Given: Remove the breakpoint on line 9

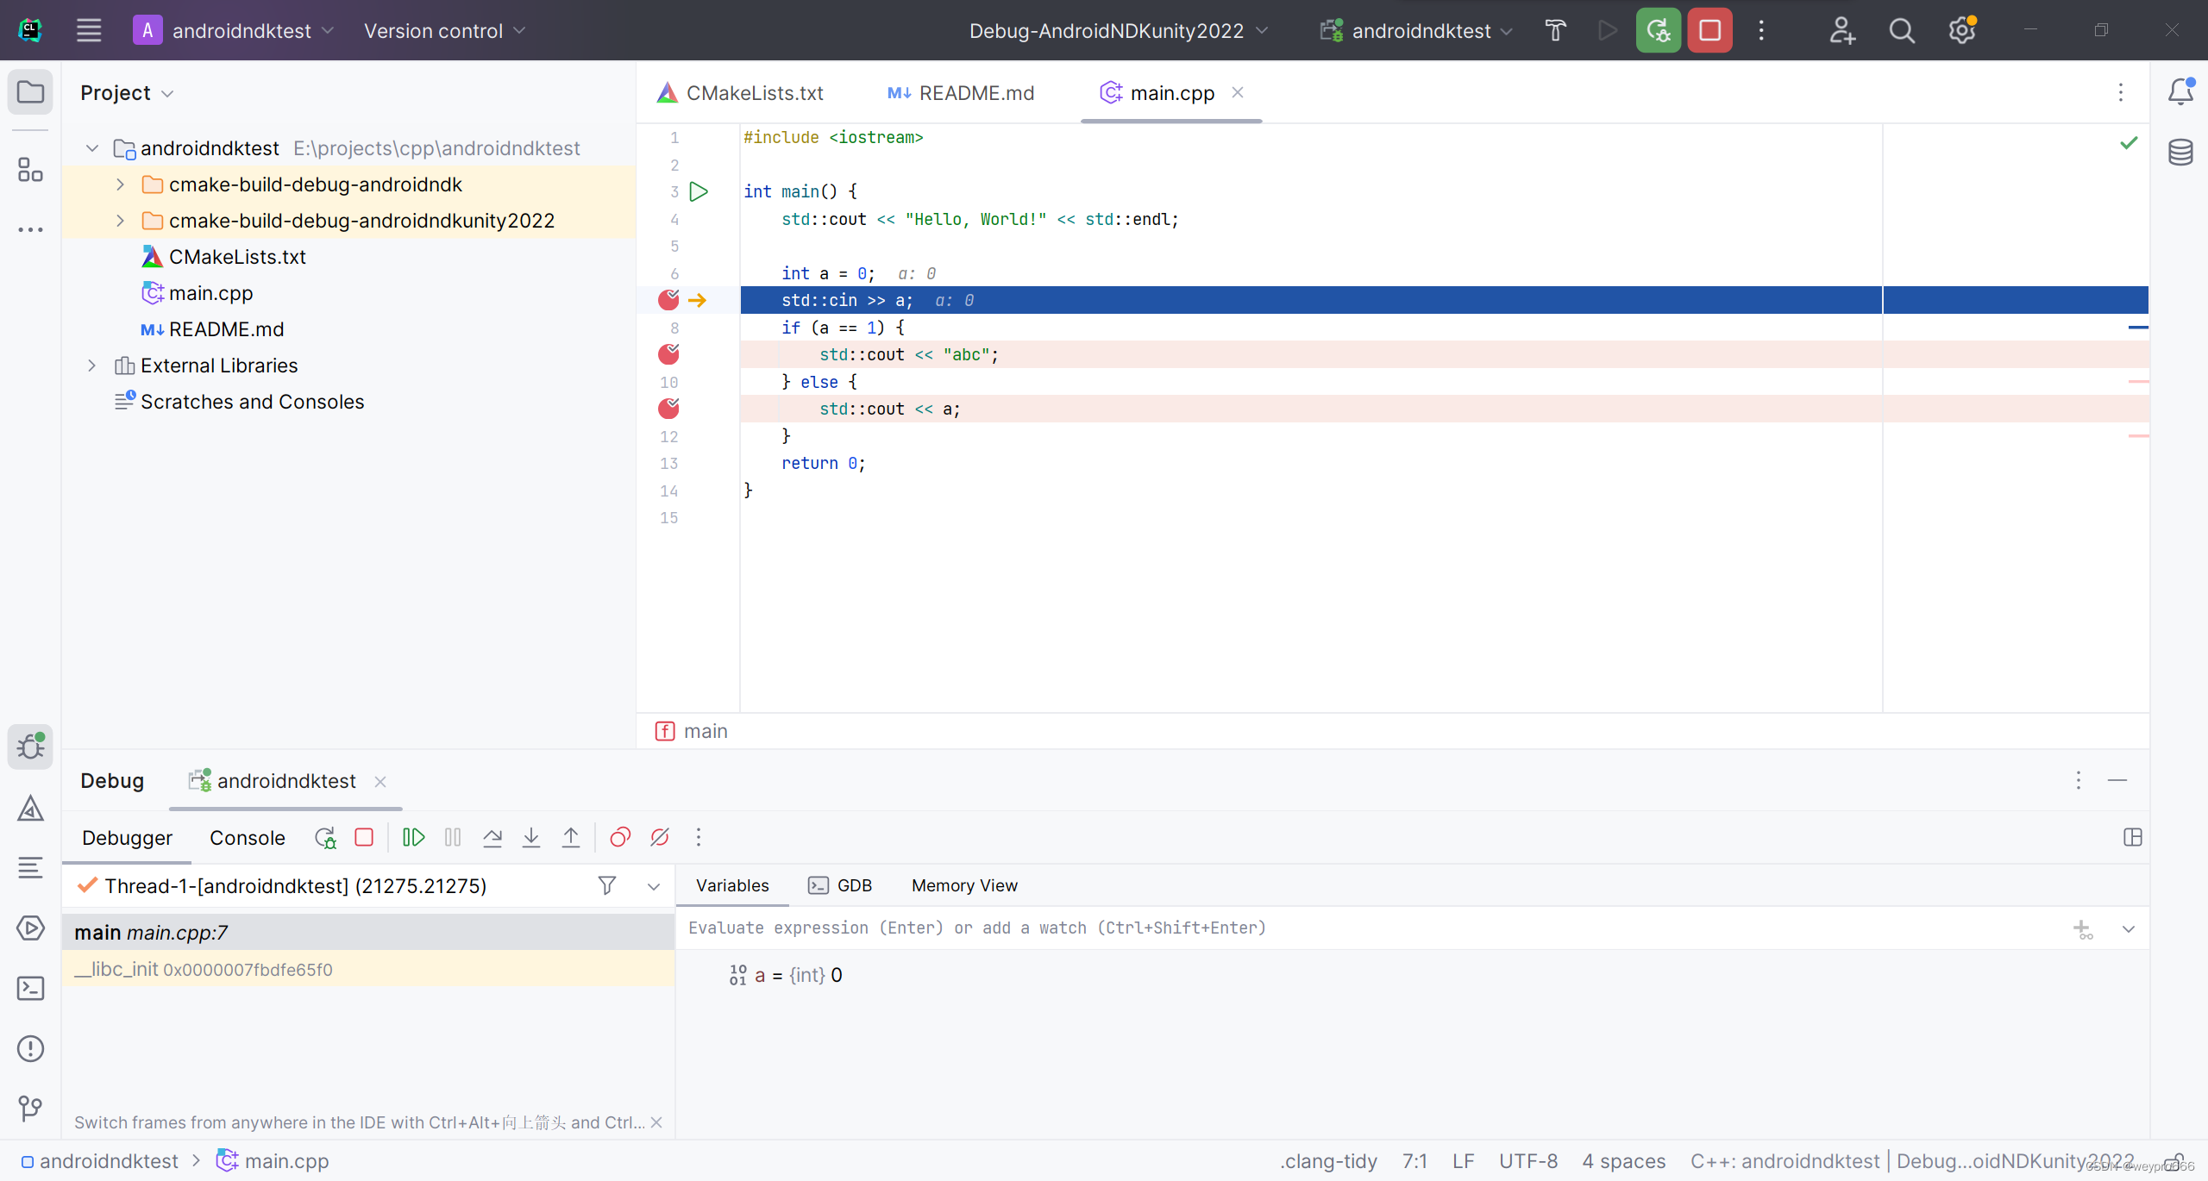Looking at the screenshot, I should click(668, 354).
